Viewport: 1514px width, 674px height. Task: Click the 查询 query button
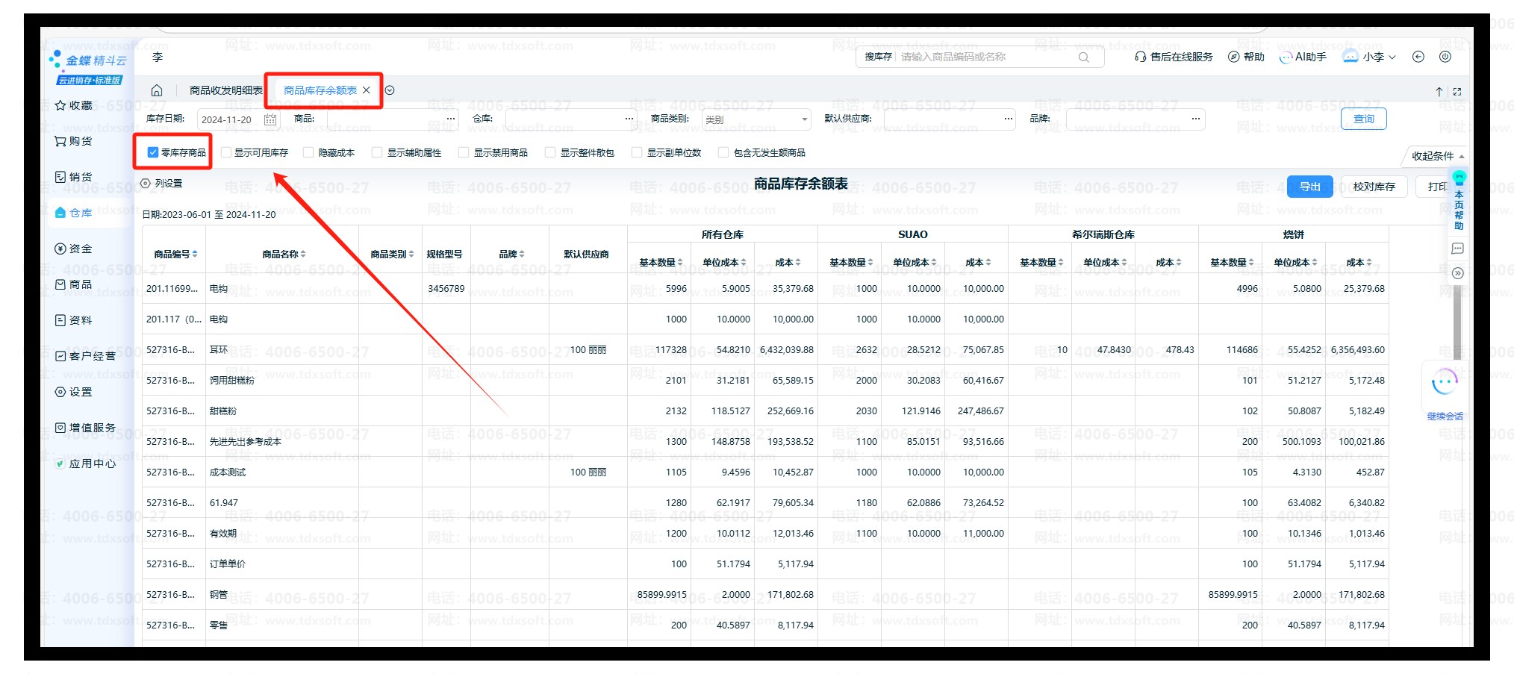[1363, 119]
